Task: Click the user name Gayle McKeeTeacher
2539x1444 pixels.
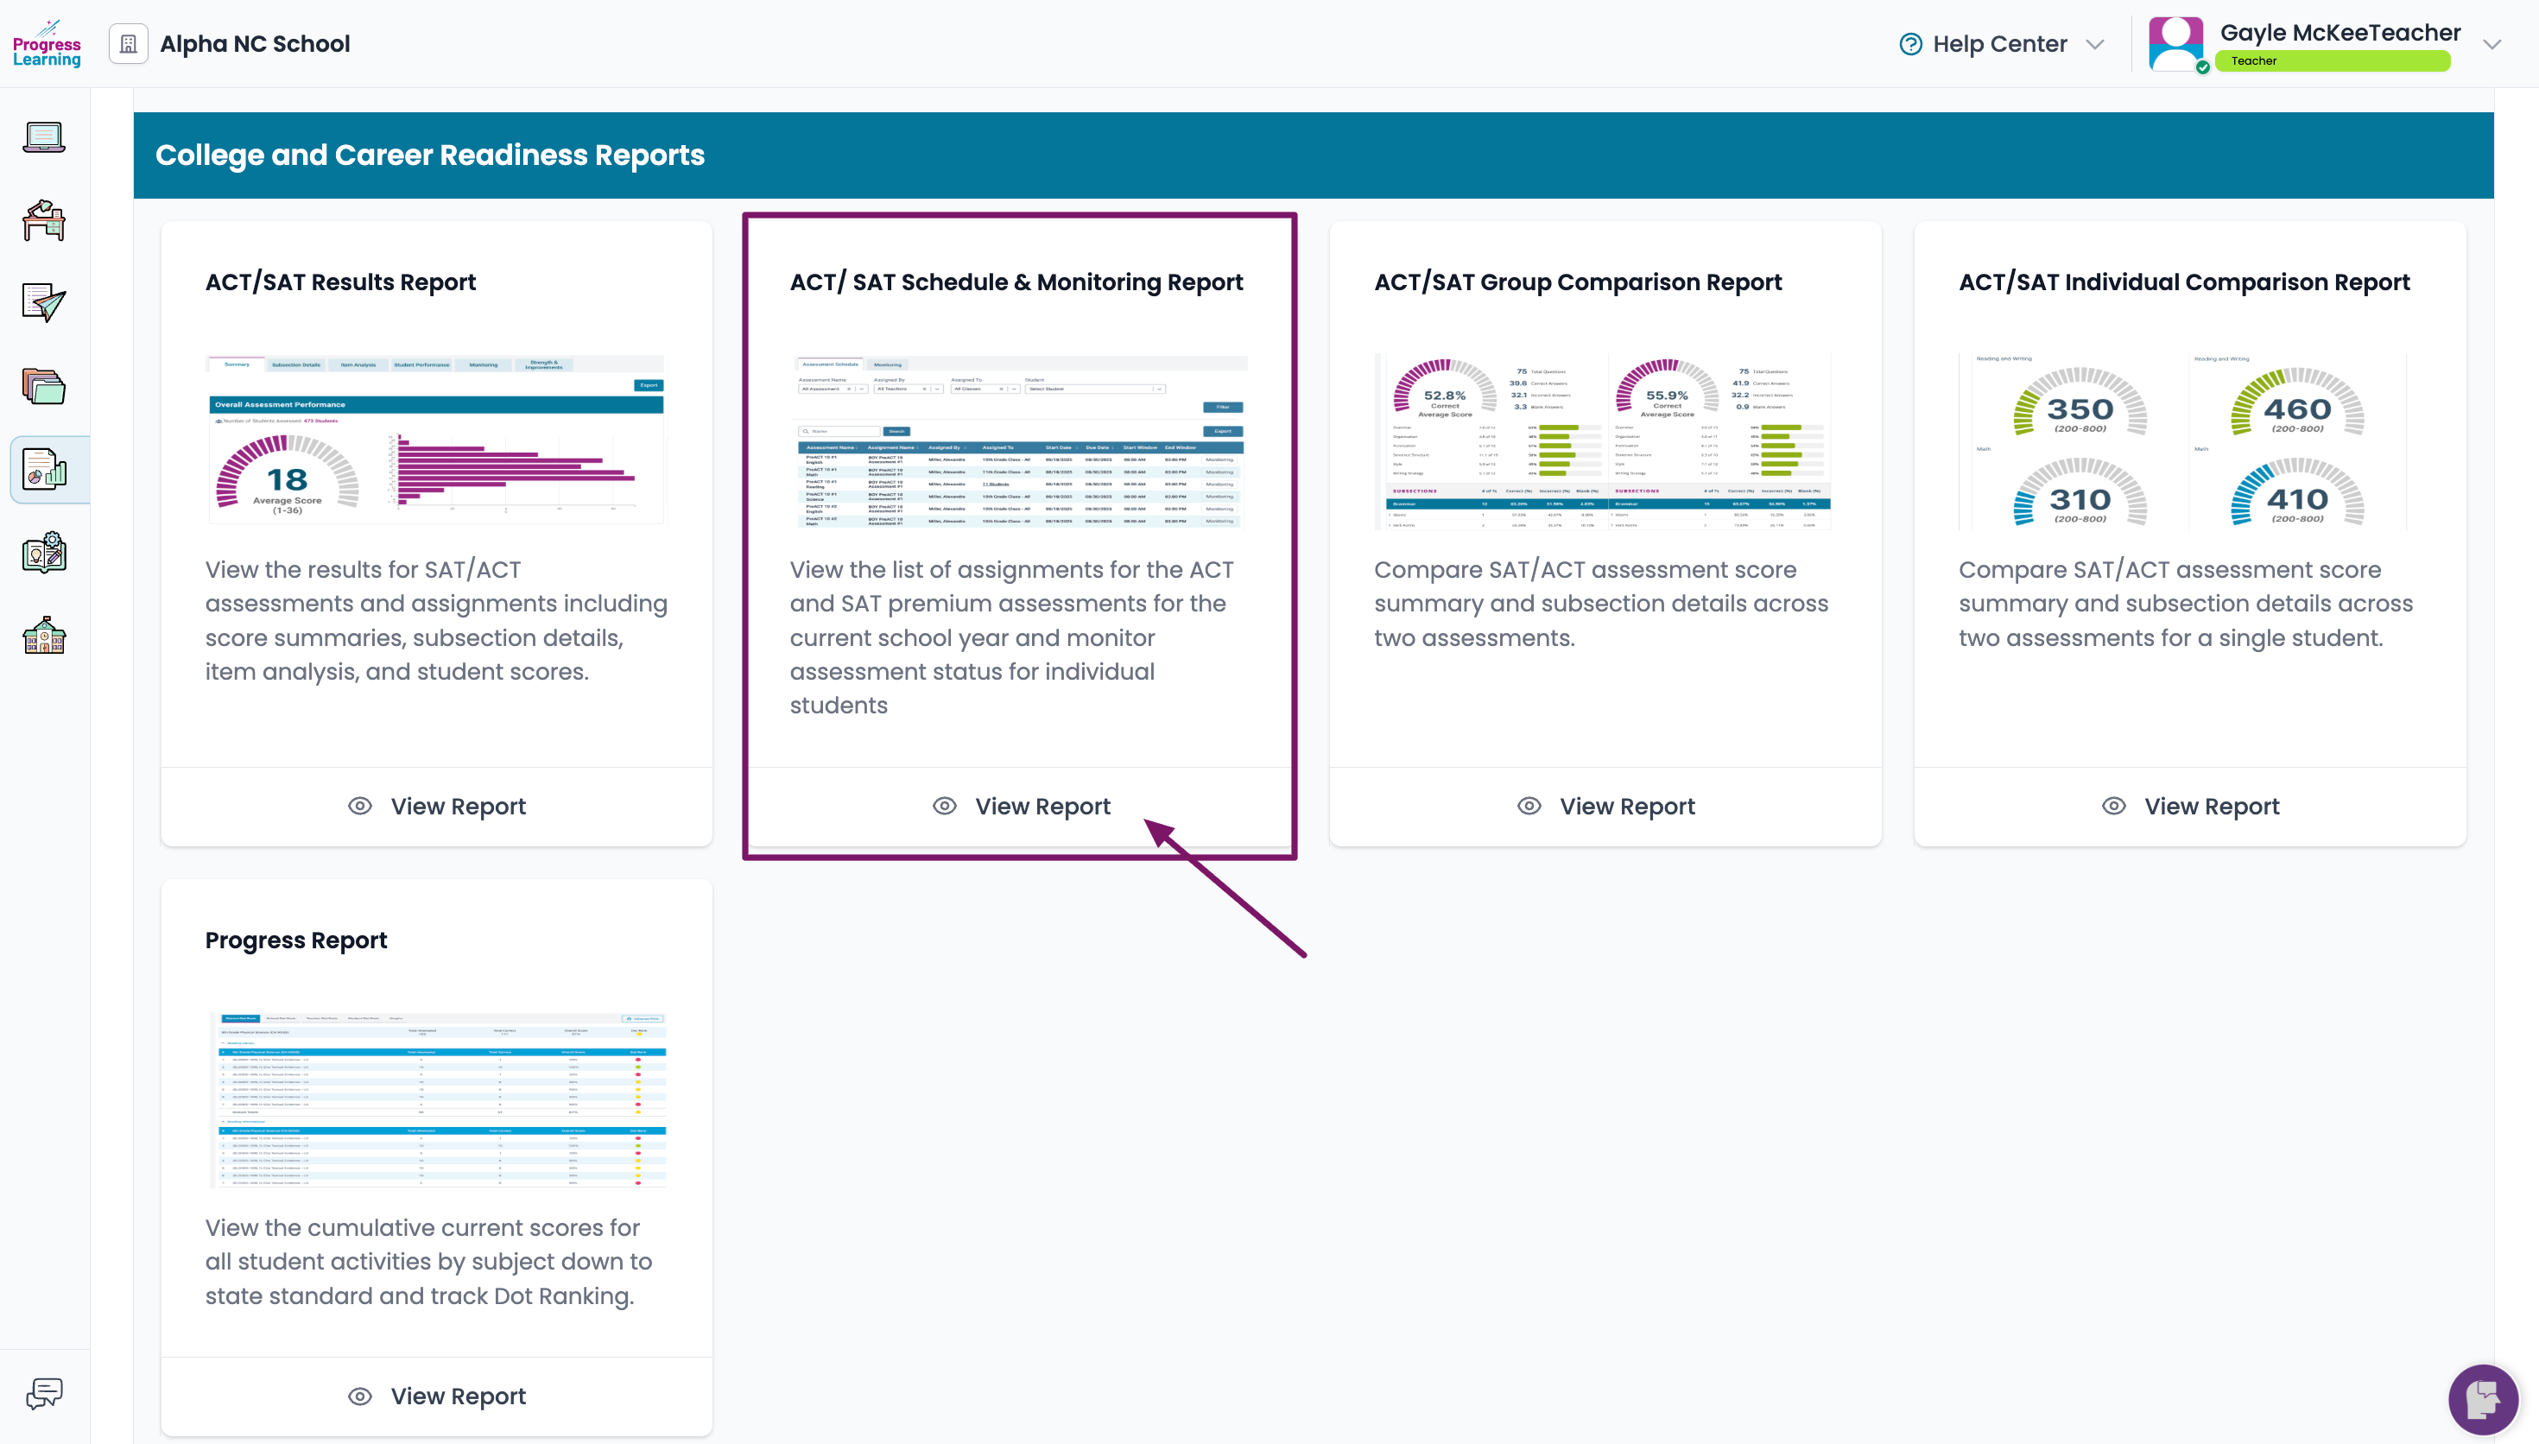Action: (2340, 33)
